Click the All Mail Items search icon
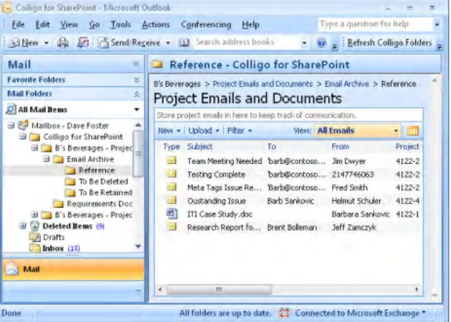The height and width of the screenshot is (322, 451). (10, 109)
